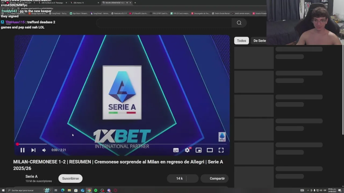Open the system volume control
The width and height of the screenshot is (344, 193).
coord(321,190)
